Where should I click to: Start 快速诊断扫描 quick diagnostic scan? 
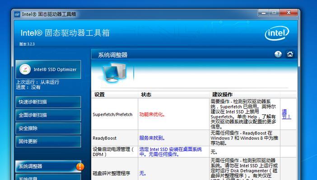[48, 102]
